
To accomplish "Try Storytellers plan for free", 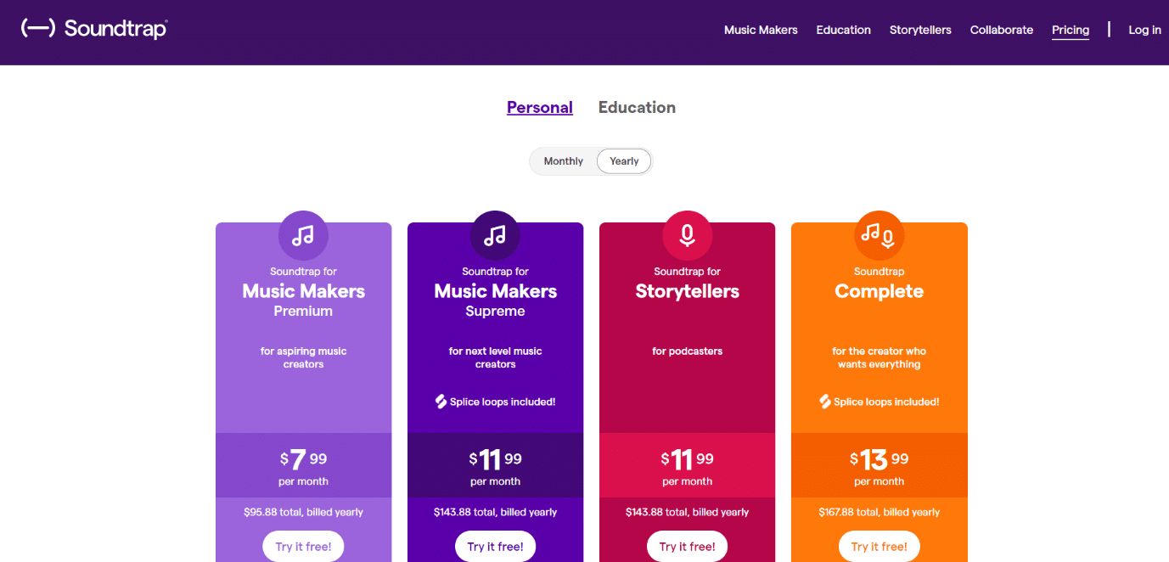I will pyautogui.click(x=687, y=547).
